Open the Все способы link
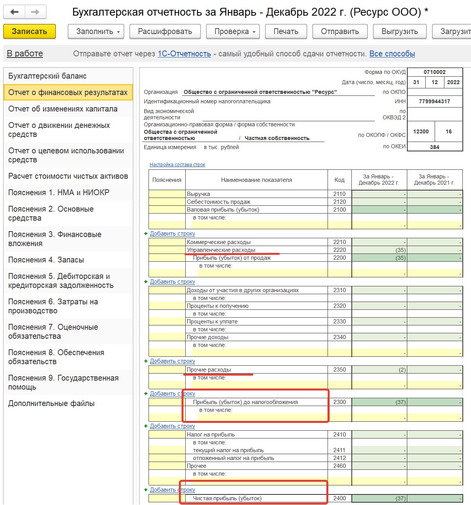471x505 pixels. (392, 54)
